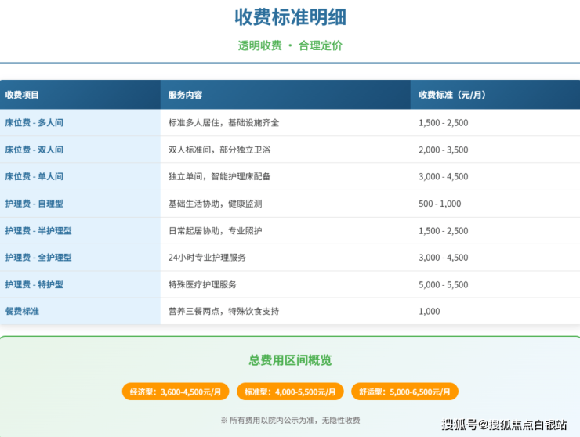Click the 收费标准明细 page title
The height and width of the screenshot is (437, 580).
click(290, 17)
